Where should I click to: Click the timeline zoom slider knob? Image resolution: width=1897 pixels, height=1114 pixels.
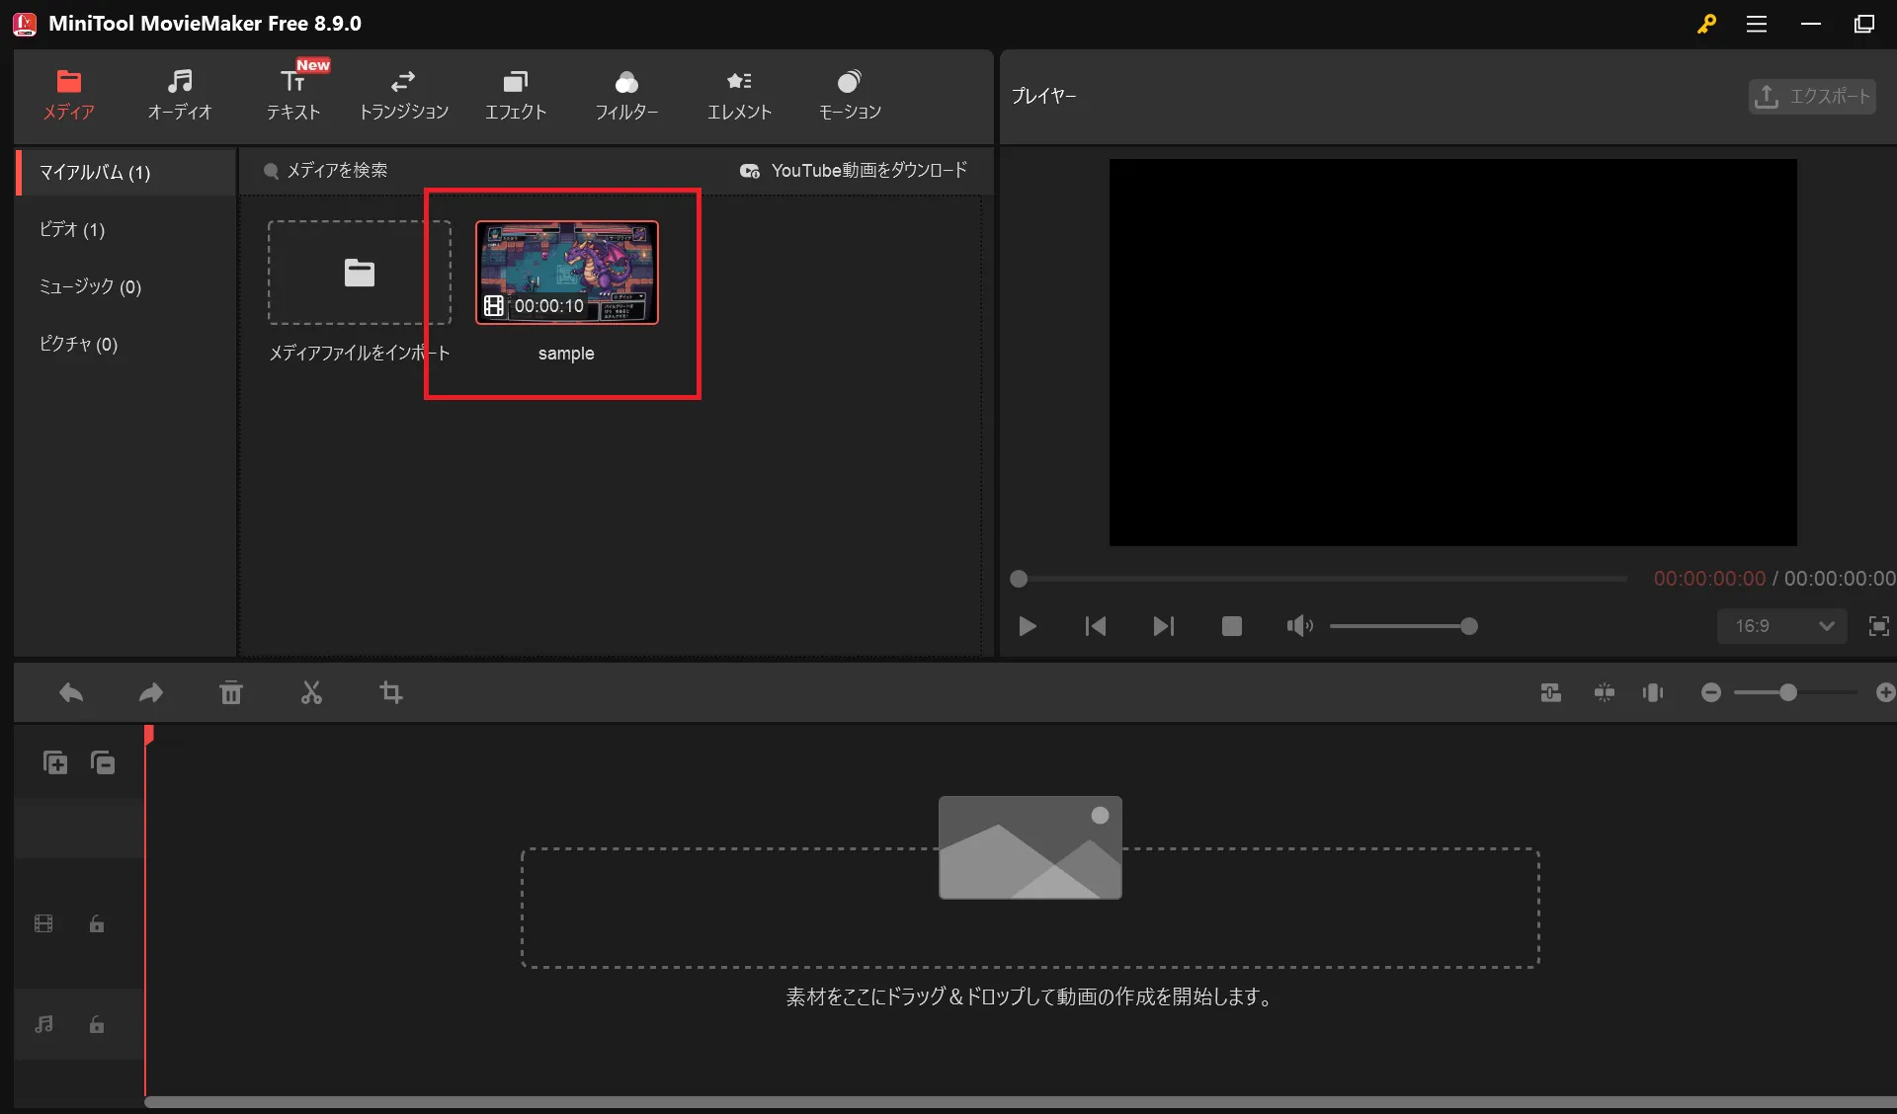tap(1787, 693)
